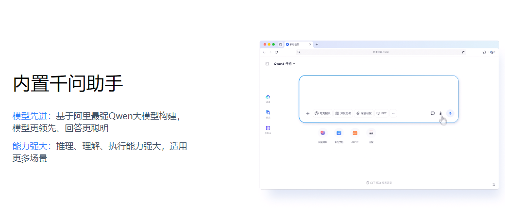This screenshot has height=215, width=505.
Task: Expand more options via the ellipsis chip
Action: (x=393, y=113)
